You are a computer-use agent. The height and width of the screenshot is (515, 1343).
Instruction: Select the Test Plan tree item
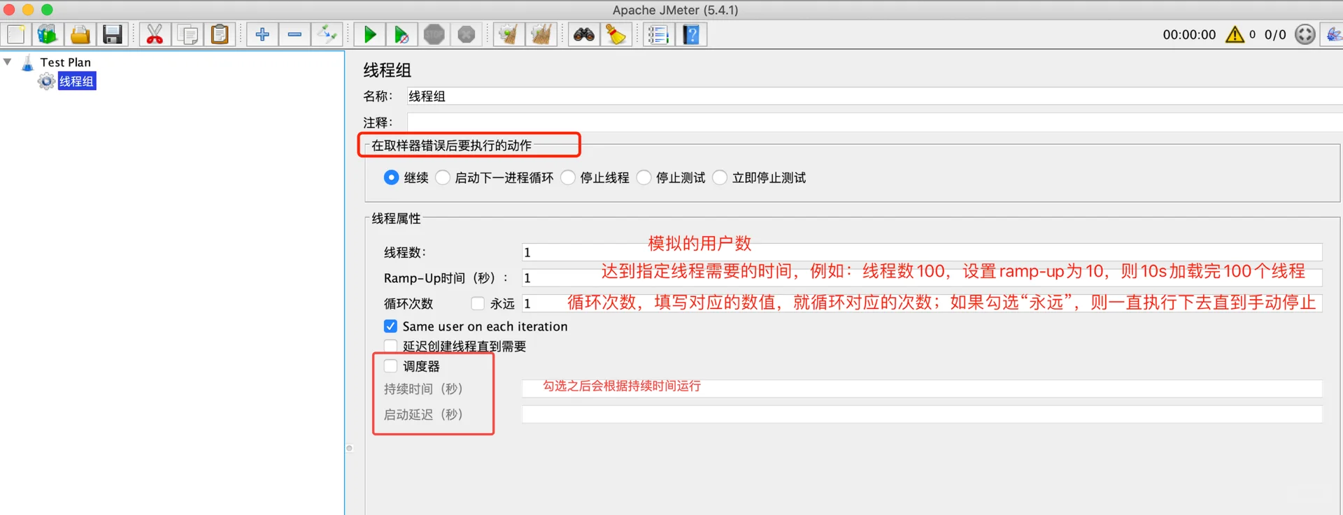coord(65,62)
